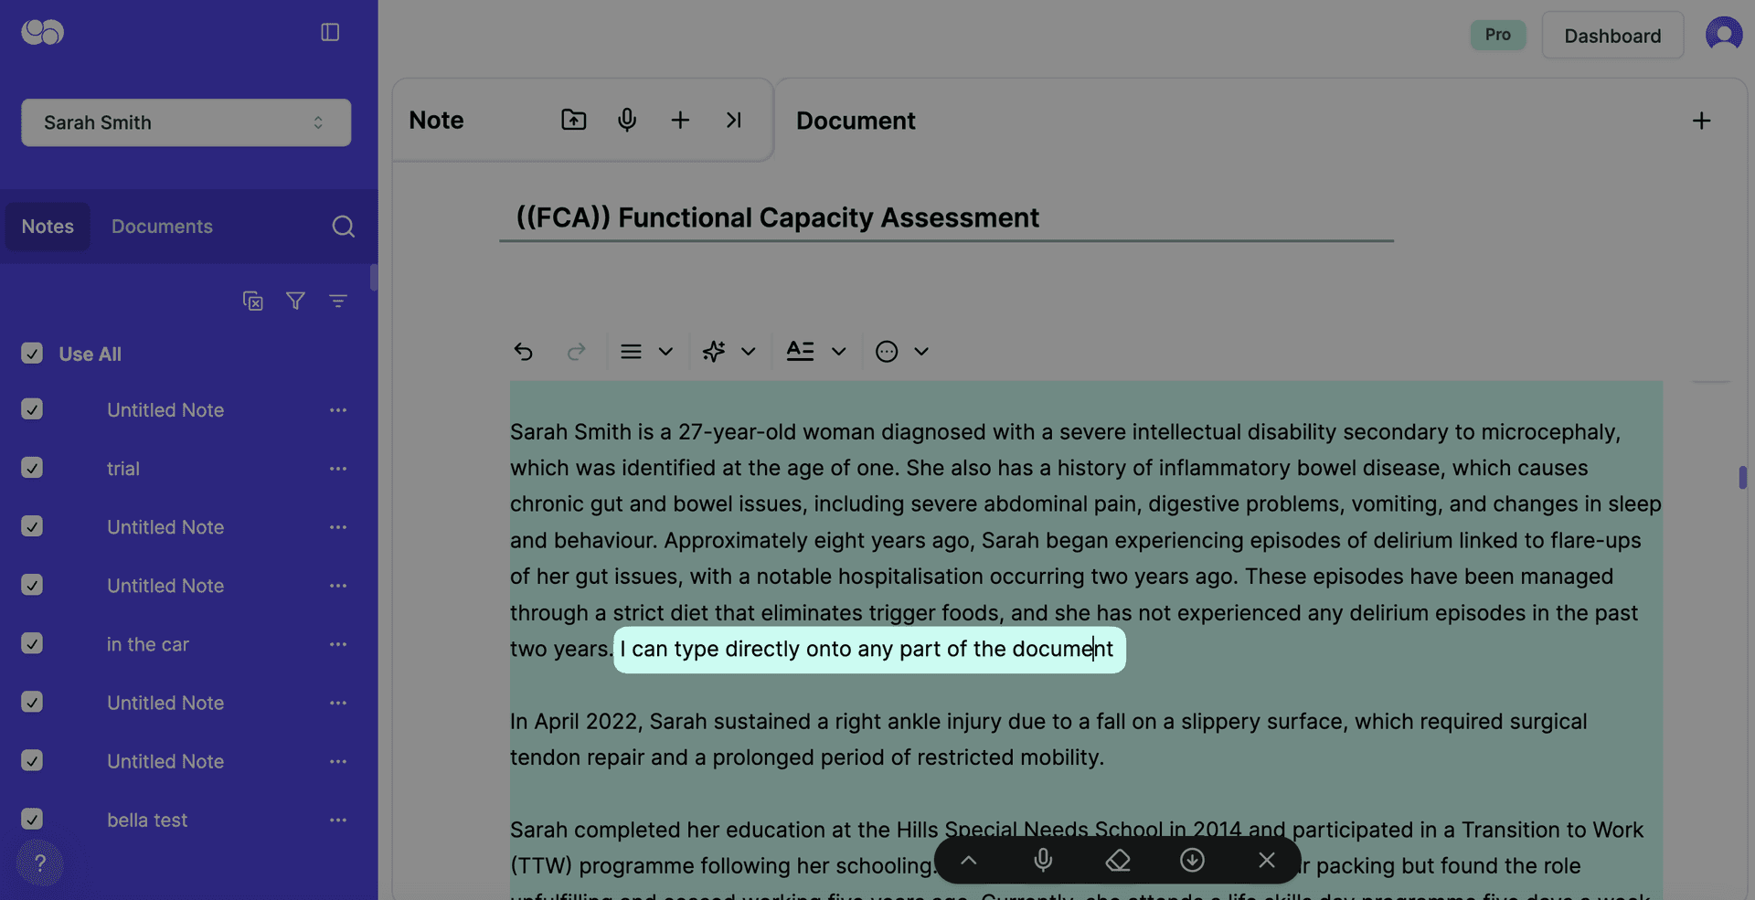1755x900 pixels.
Task: Expand the AI sparkle tools dropdown
Action: pyautogui.click(x=748, y=352)
